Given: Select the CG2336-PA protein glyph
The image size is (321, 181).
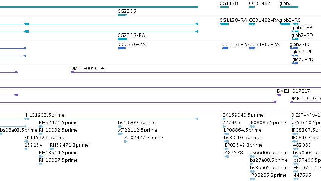Looking at the screenshot, I should tap(122, 48).
